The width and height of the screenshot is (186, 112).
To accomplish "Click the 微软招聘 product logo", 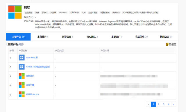I will (22, 85).
